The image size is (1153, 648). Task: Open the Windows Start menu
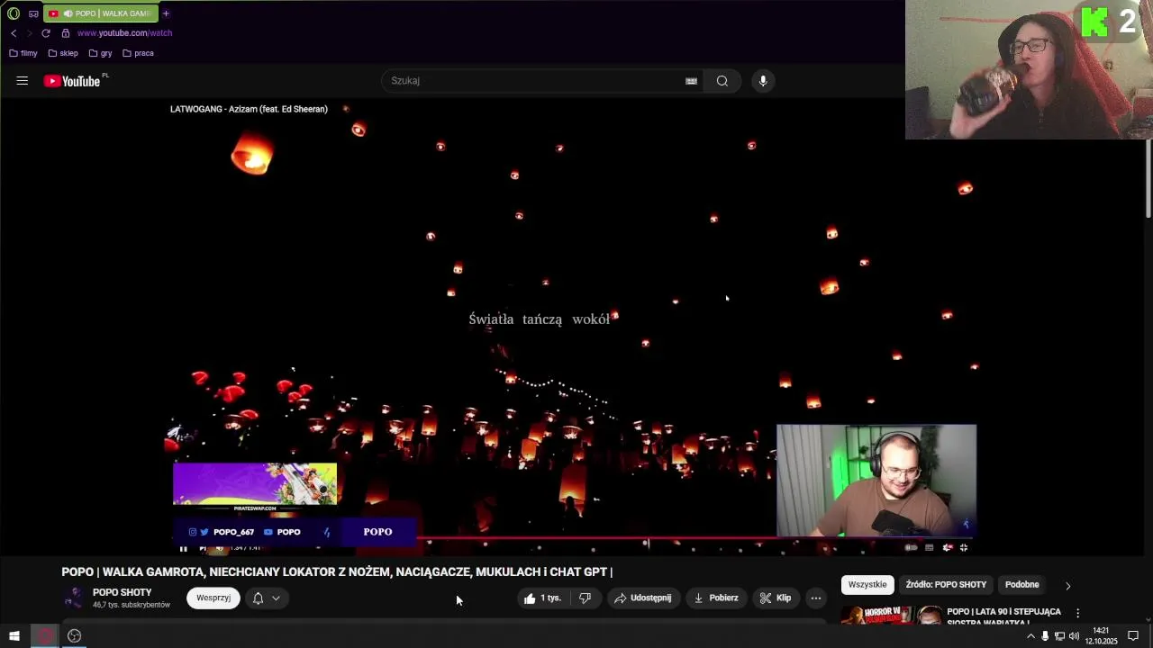point(14,636)
